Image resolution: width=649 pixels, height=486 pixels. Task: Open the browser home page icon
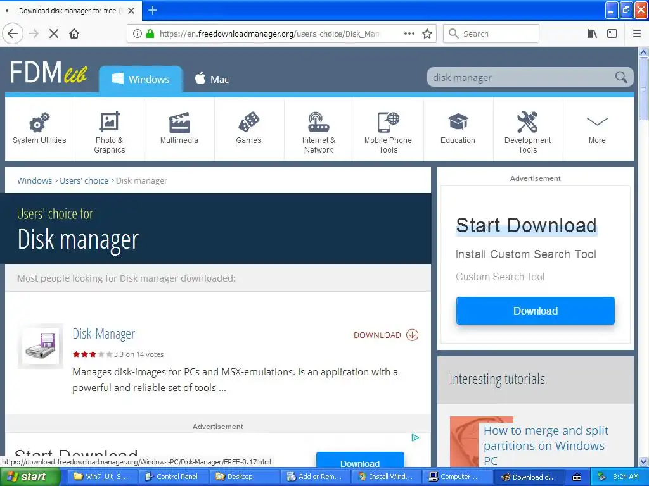74,34
